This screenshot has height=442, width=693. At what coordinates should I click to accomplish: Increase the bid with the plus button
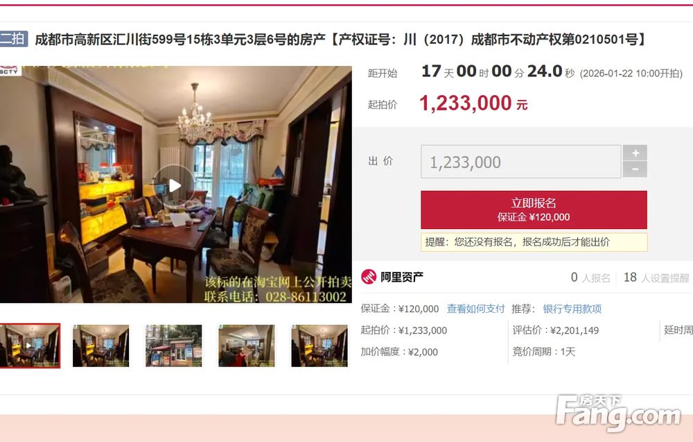[x=635, y=153]
